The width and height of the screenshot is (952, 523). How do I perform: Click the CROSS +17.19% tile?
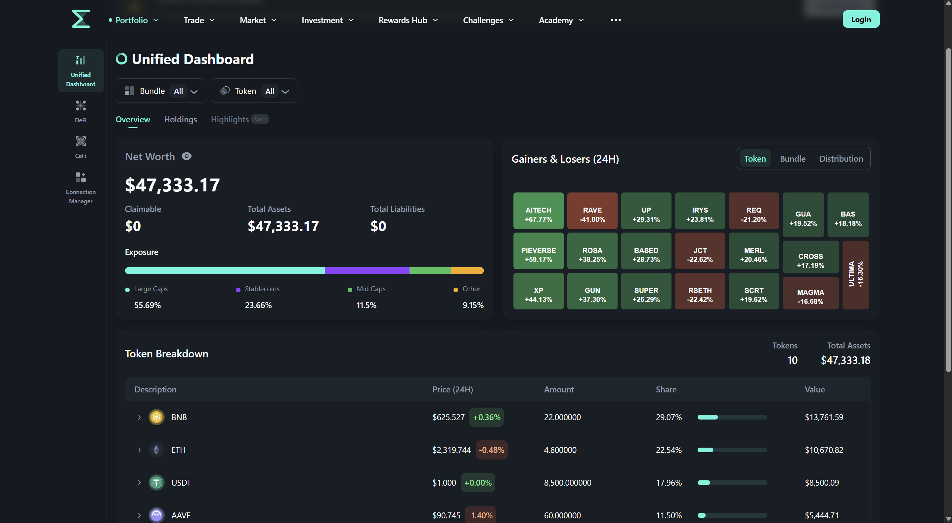coord(810,257)
